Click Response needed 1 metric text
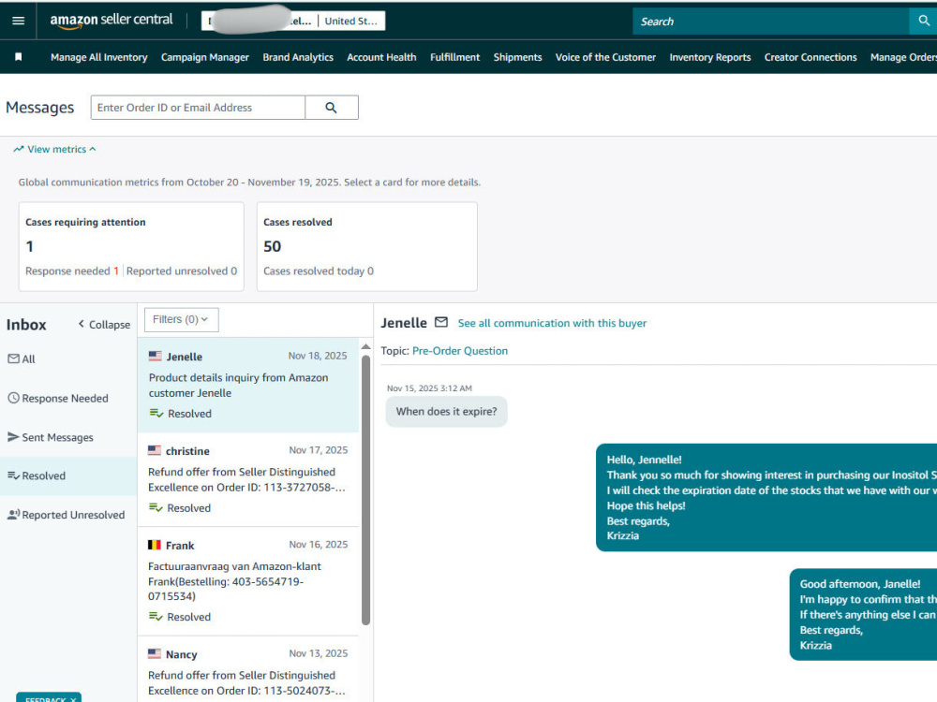The height and width of the screenshot is (702, 937). (x=72, y=271)
